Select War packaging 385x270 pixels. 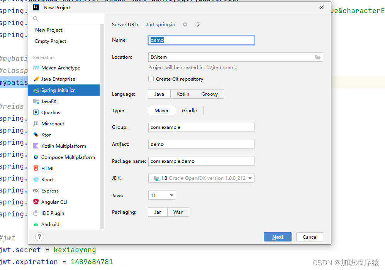[x=178, y=212]
